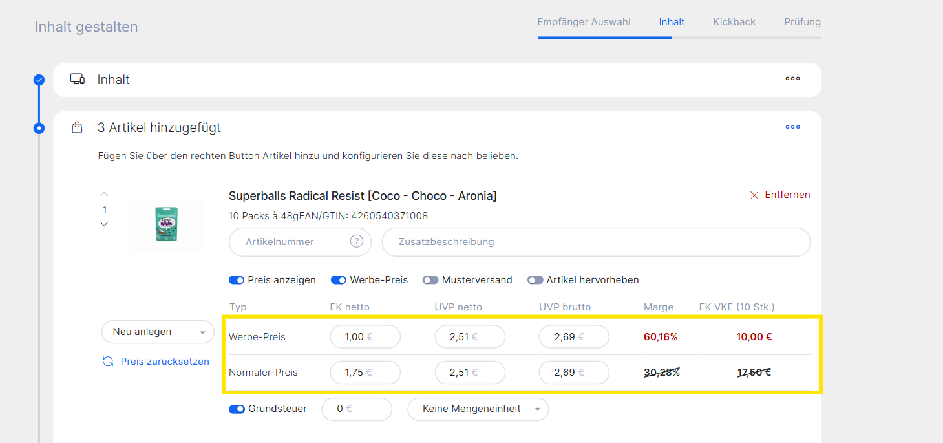The width and height of the screenshot is (943, 443).
Task: Open three-dot menu for Artikel hinzugefügt section
Action: point(792,127)
